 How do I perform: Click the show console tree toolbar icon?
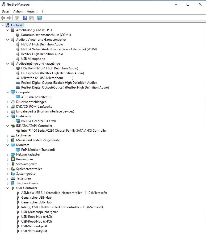pos(17,18)
